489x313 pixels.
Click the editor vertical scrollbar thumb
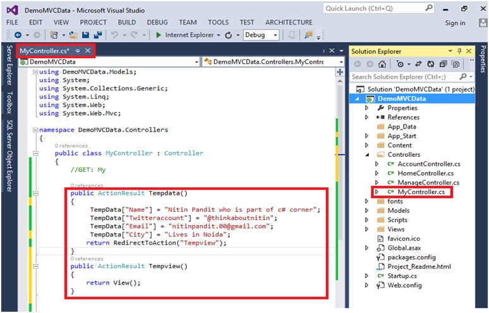[340, 163]
